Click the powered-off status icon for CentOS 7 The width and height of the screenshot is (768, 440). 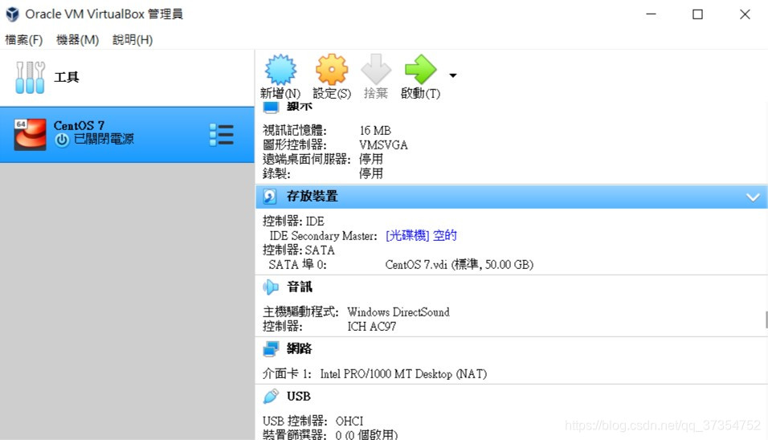click(x=62, y=140)
